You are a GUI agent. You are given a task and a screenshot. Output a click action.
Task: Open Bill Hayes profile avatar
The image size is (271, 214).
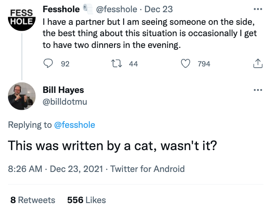(21, 96)
